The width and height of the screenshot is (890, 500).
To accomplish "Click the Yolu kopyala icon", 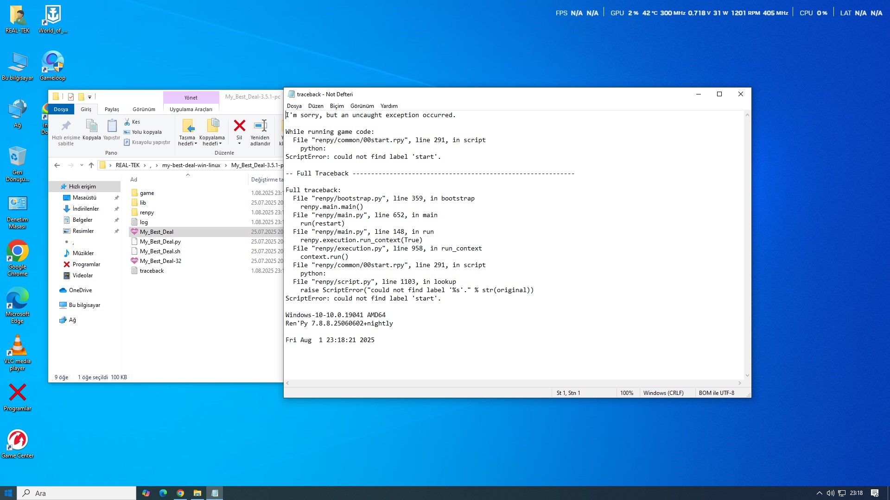I will (x=127, y=132).
